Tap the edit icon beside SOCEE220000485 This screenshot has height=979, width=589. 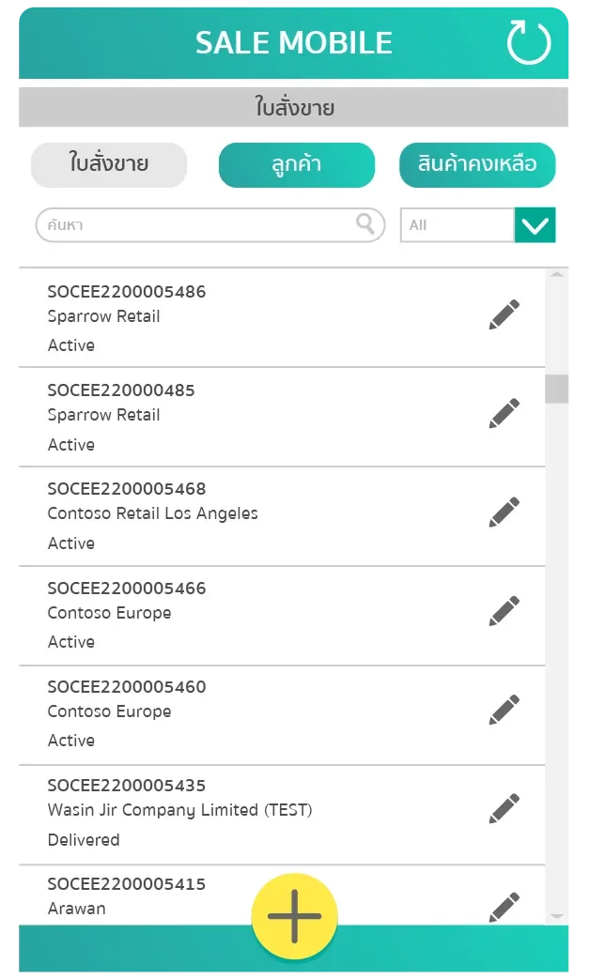click(504, 412)
